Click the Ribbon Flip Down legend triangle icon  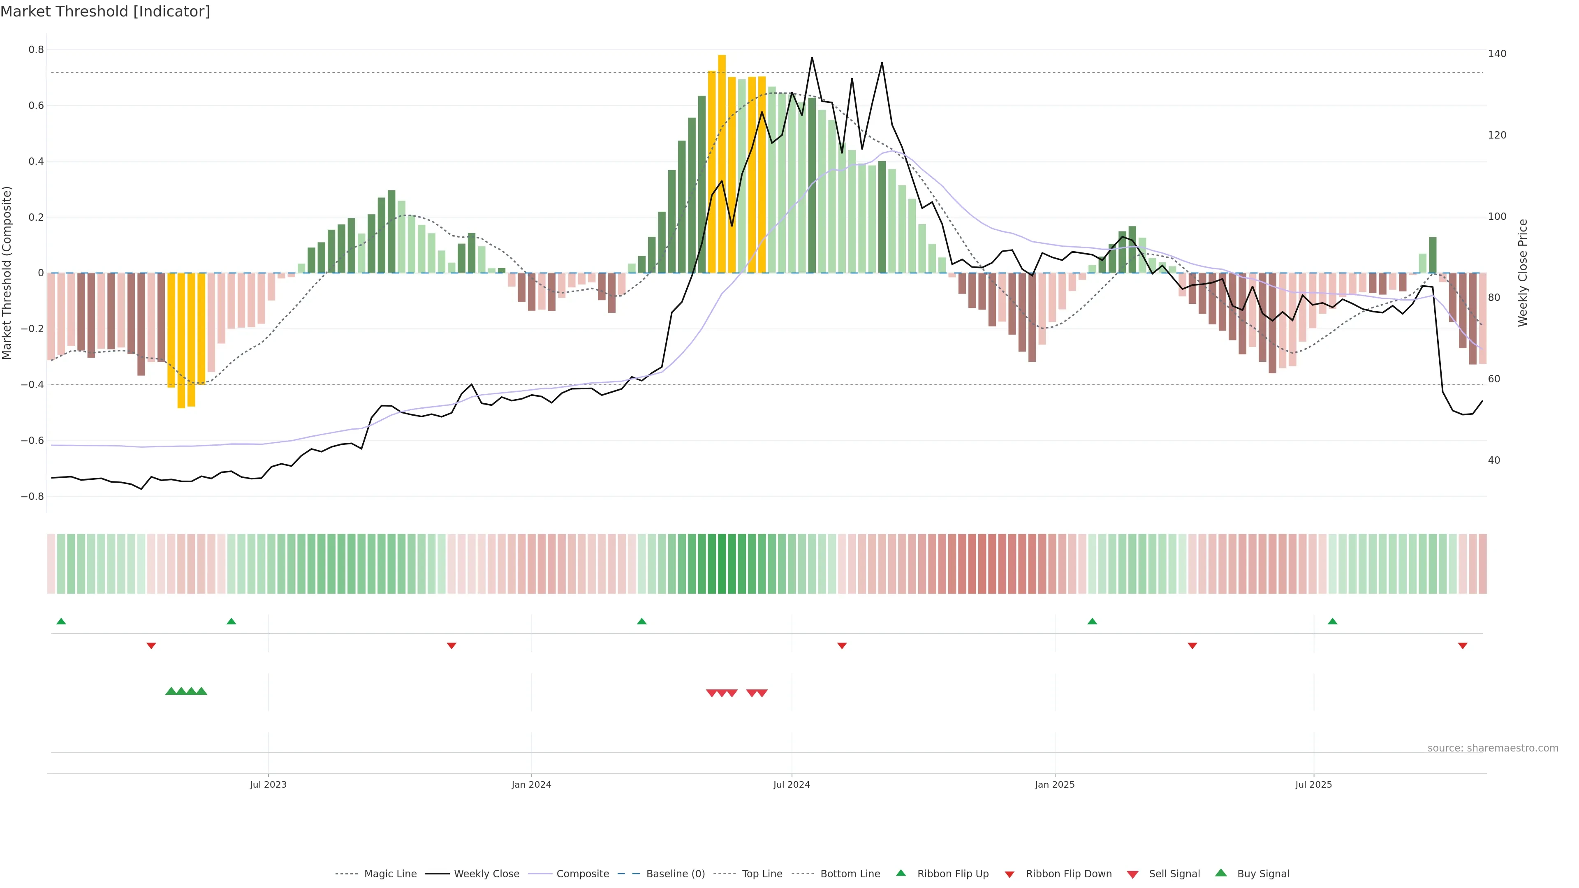1009,874
